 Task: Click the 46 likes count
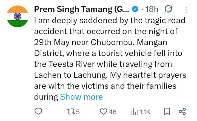click(x=113, y=112)
